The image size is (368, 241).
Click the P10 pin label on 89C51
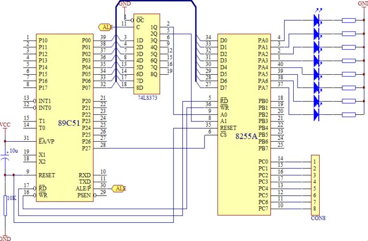[x=43, y=40]
